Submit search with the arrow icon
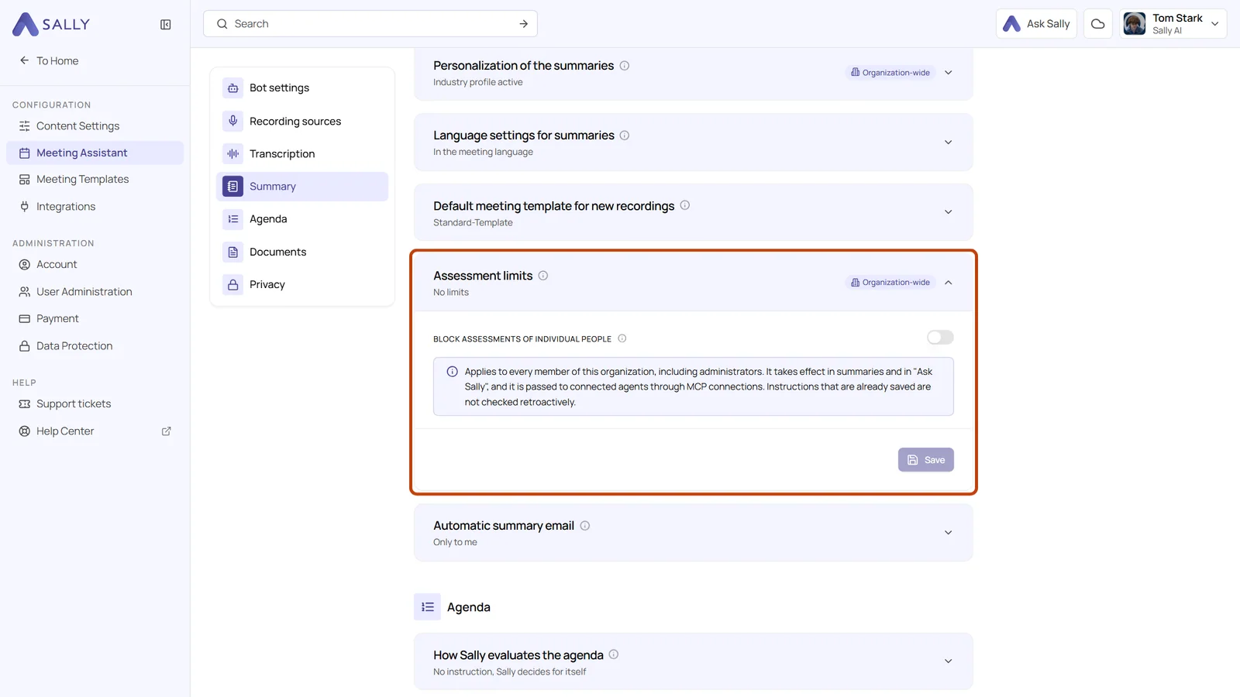 coord(523,24)
